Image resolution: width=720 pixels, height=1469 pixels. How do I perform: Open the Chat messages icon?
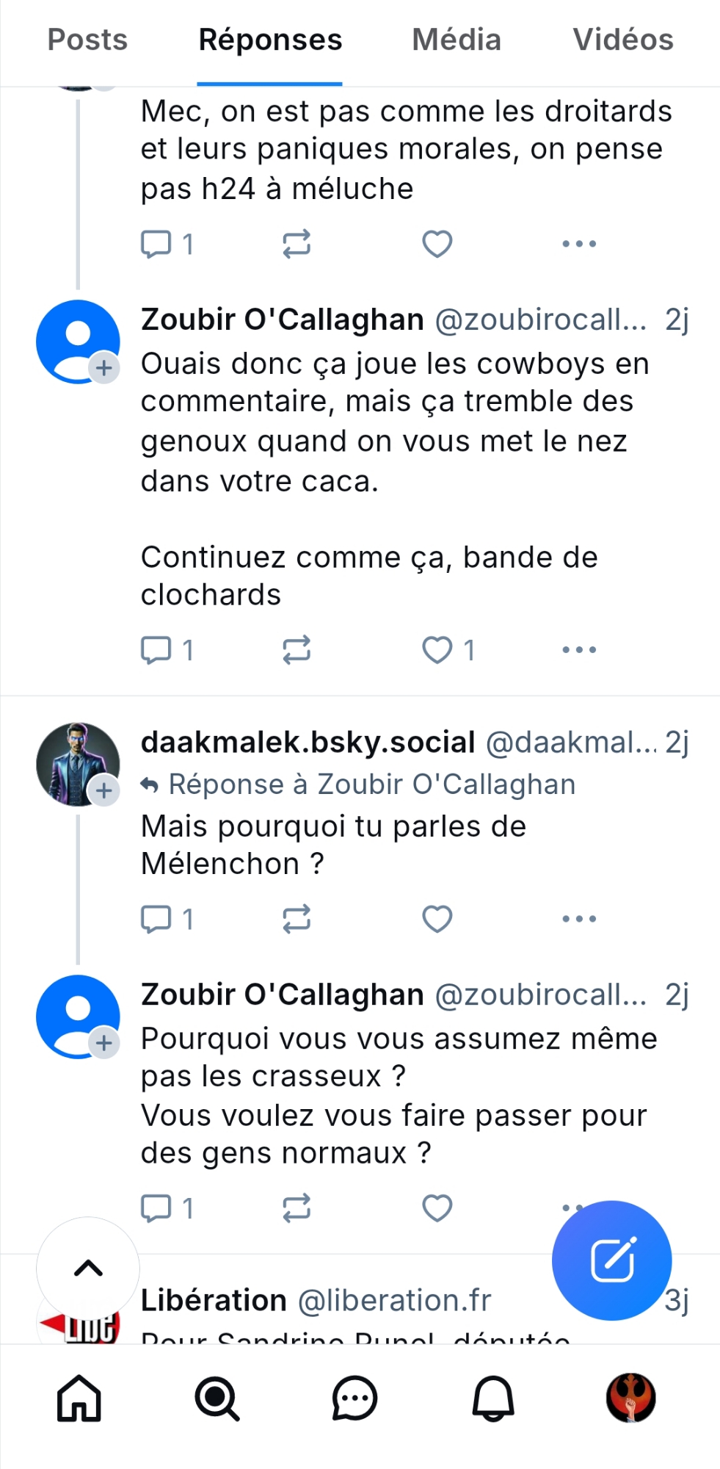(354, 1398)
